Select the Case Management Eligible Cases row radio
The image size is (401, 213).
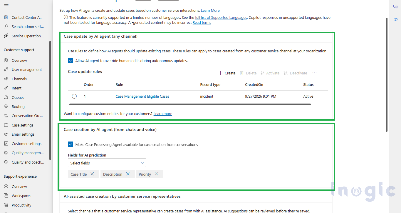pyautogui.click(x=74, y=96)
